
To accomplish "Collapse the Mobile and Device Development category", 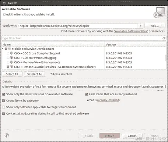I will (x=3, y=49).
